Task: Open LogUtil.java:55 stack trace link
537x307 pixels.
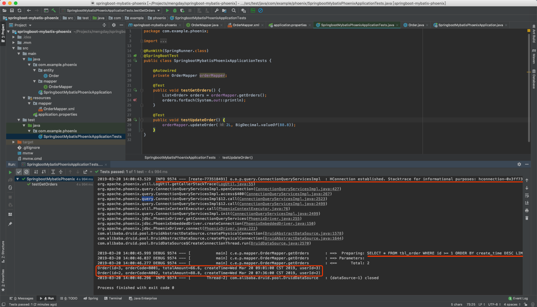Action: 236,184
